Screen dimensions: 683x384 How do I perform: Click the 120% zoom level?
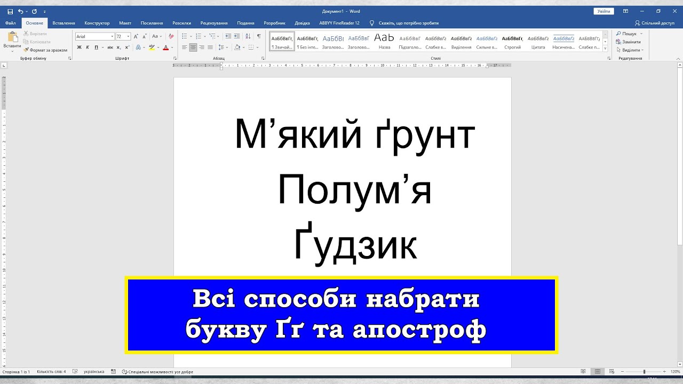point(675,372)
